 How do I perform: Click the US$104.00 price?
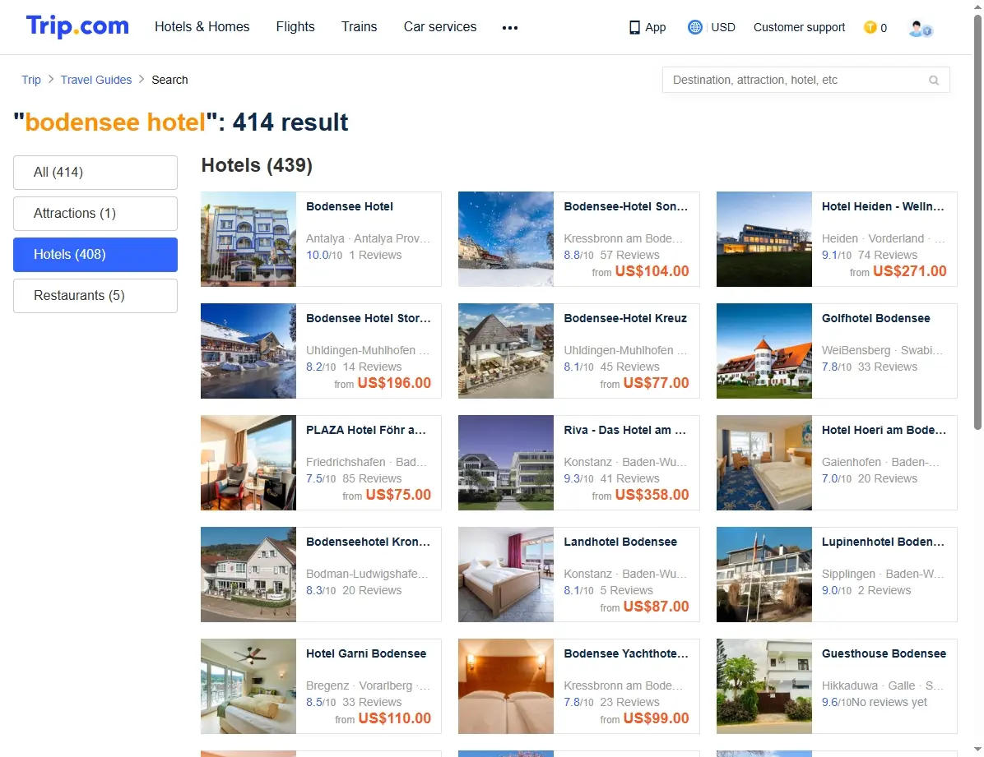click(652, 271)
